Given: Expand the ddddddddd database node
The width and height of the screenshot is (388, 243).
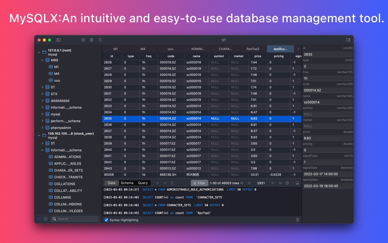Looking at the screenshot, I should [42, 101].
